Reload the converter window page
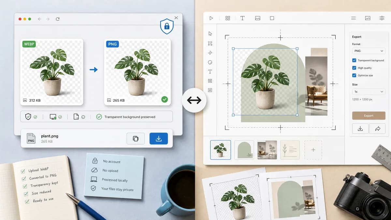The image size is (391, 220). [x=58, y=19]
